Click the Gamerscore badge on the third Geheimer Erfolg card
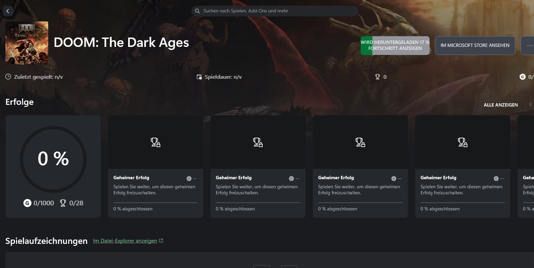The image size is (534, 268). (x=394, y=179)
